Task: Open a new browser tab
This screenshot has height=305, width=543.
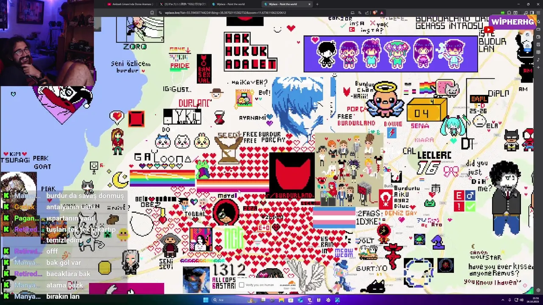Action: coord(317,4)
